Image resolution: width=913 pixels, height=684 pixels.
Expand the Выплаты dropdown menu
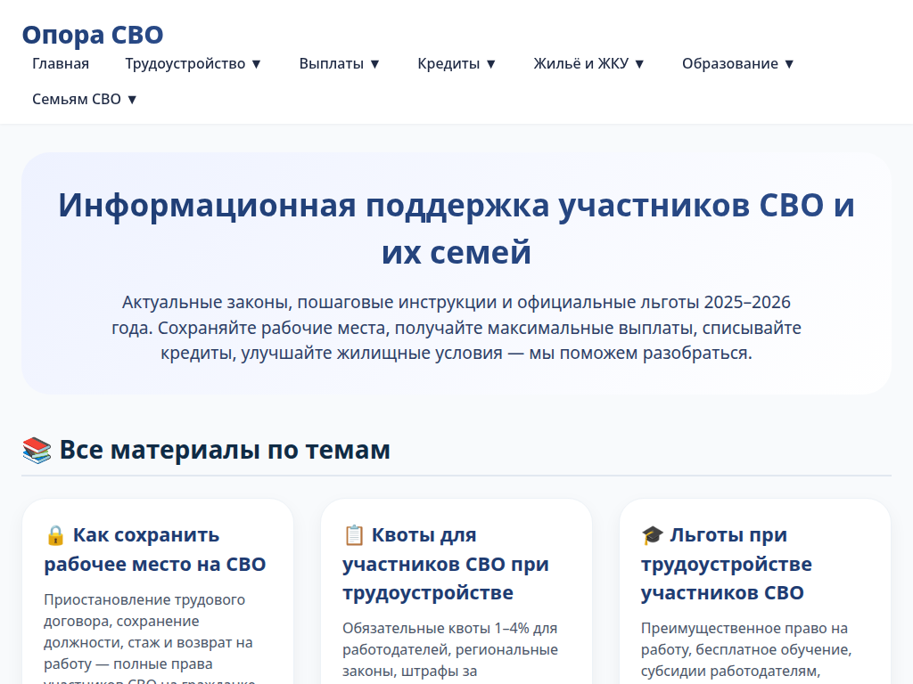[x=340, y=63]
